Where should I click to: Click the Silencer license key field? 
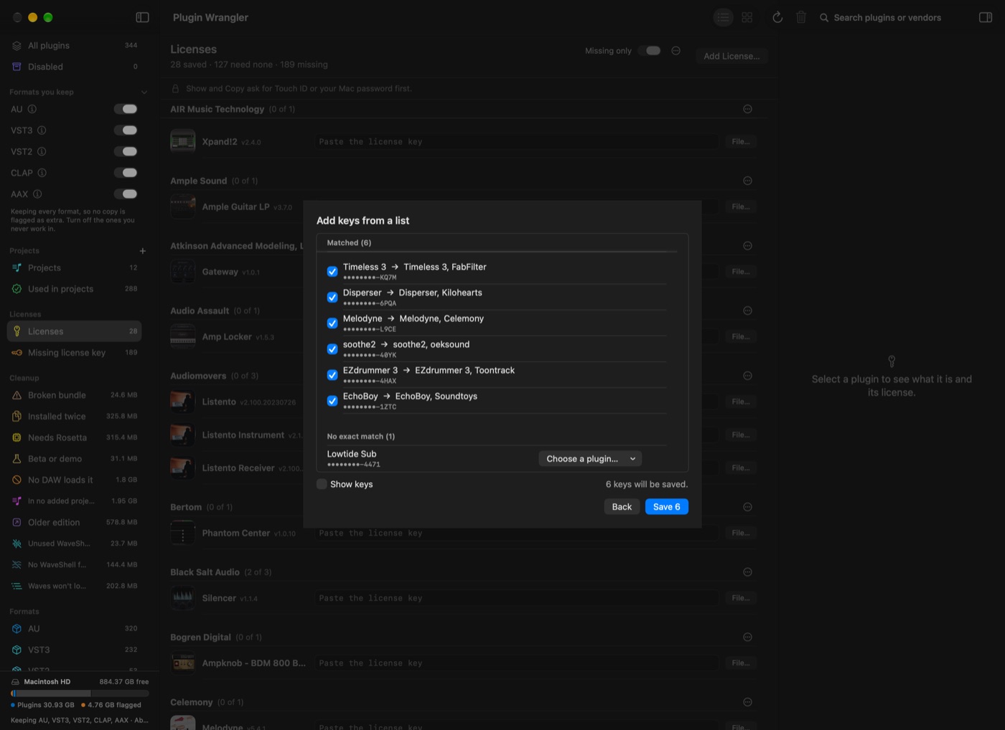(x=516, y=598)
